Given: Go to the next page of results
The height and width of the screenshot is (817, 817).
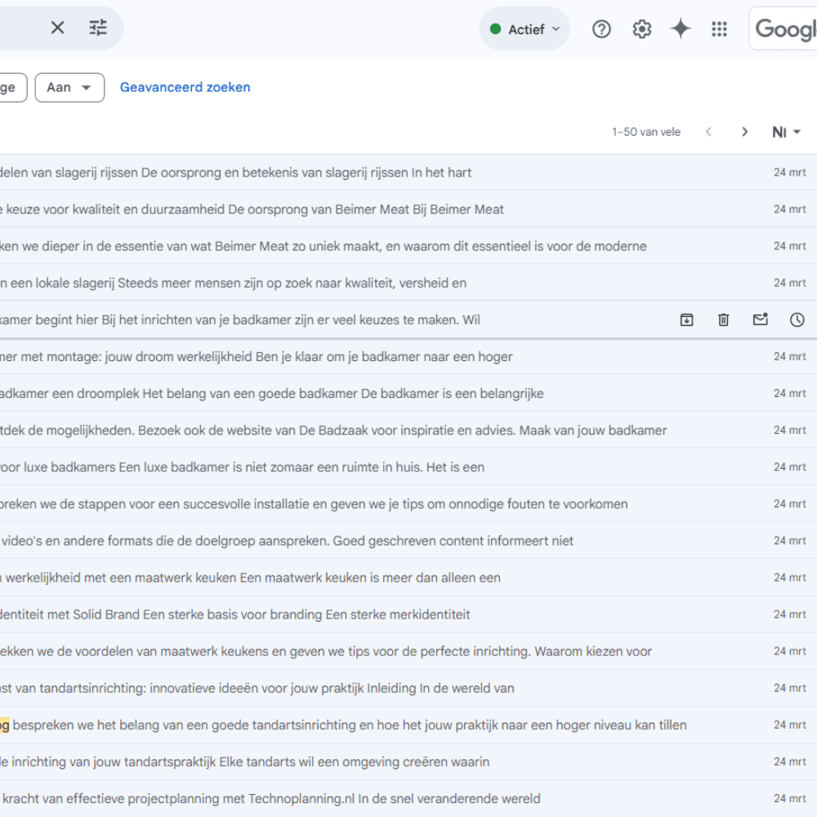Looking at the screenshot, I should (x=744, y=132).
